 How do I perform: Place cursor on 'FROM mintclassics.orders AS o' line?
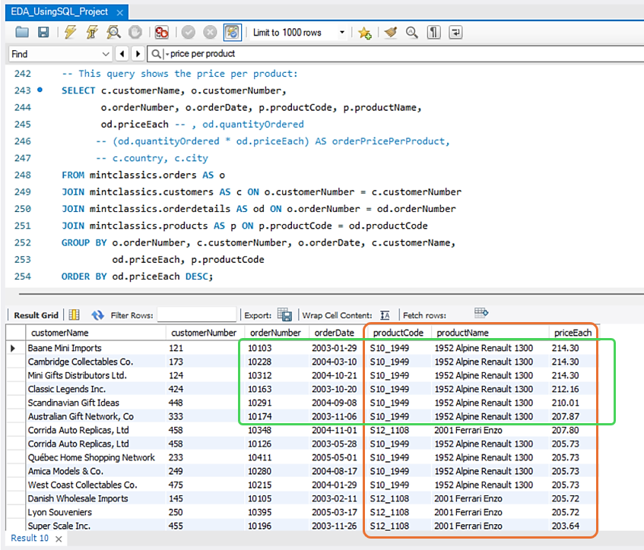[x=143, y=175]
